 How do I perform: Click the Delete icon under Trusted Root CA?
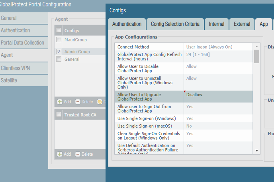(x=78, y=154)
